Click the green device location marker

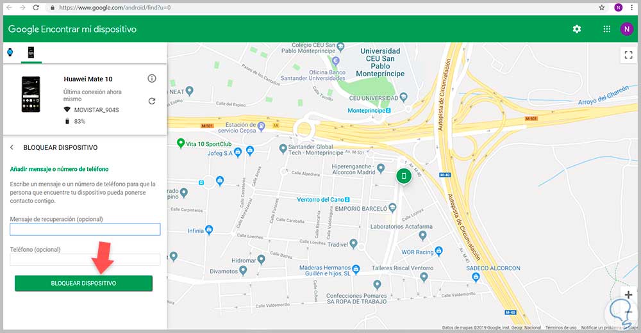[x=403, y=176]
